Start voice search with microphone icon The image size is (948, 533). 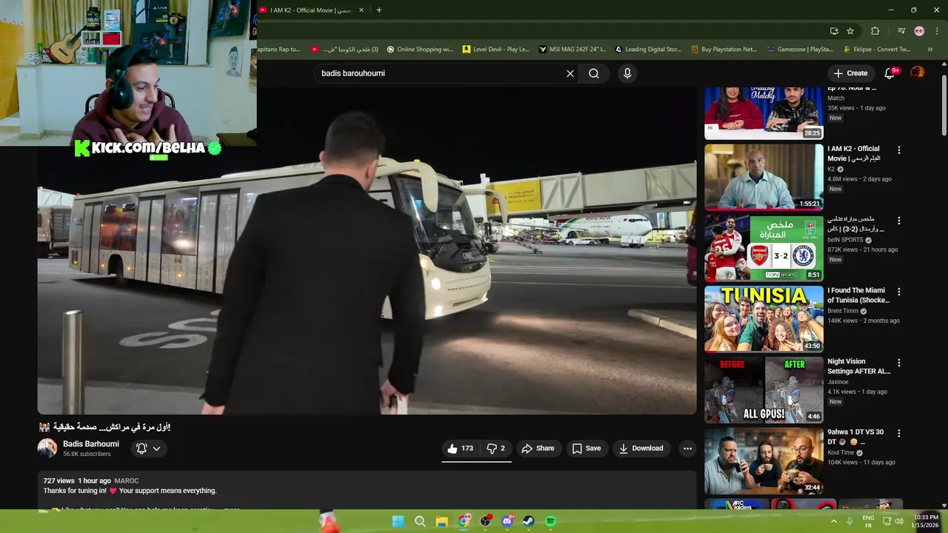627,73
